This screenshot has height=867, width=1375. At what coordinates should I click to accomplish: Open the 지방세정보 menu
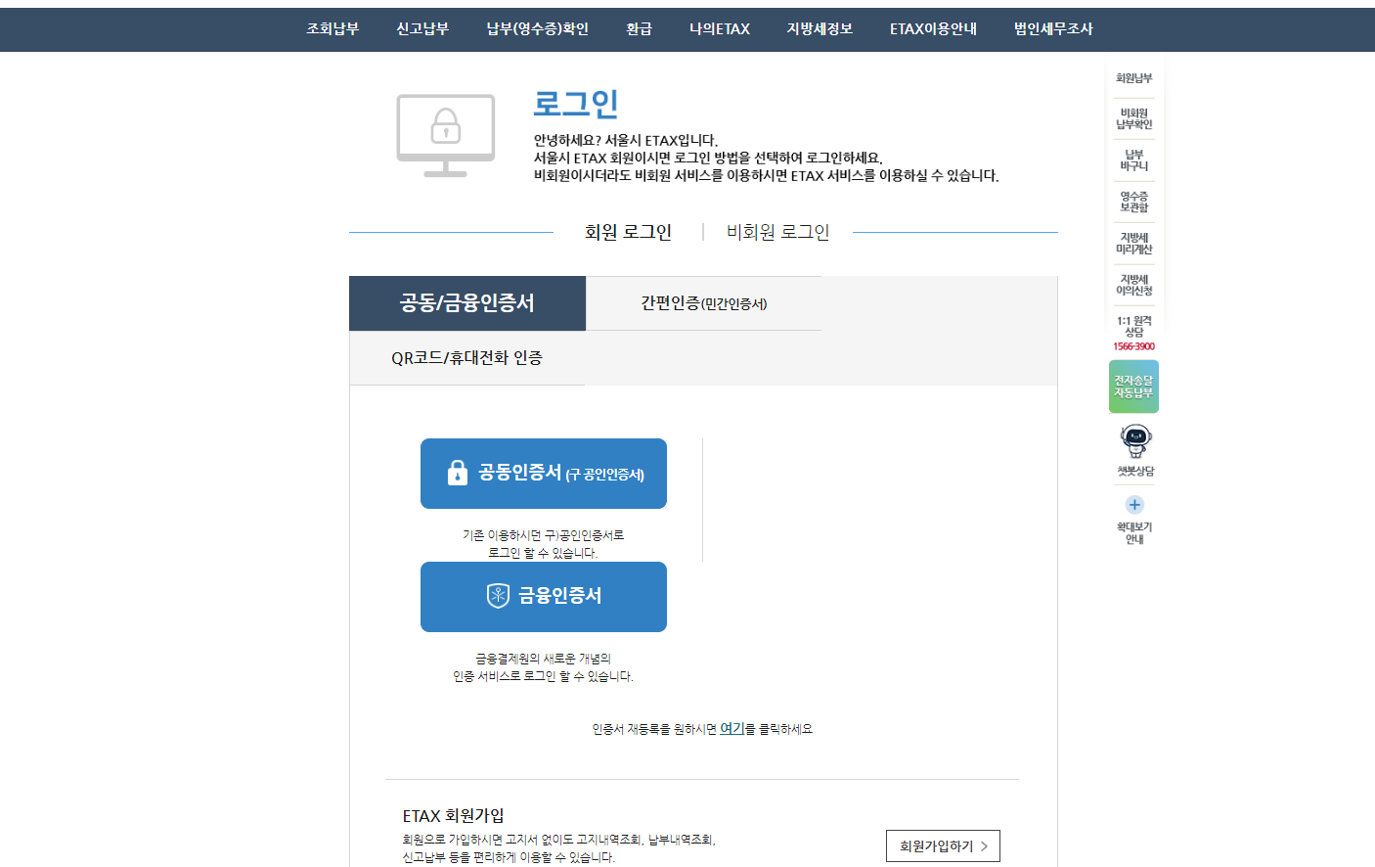(x=820, y=29)
